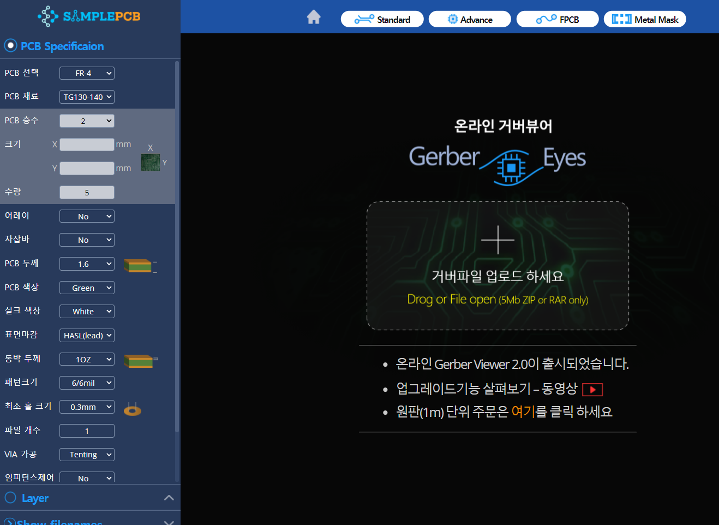719x525 pixels.
Task: Open the 임피던스제어 dropdown
Action: click(87, 478)
